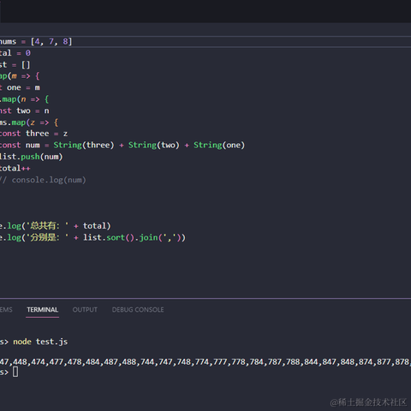Viewport: 411px width, 411px height.
Task: Click the 'String(one)' call in code
Action: tap(219, 146)
